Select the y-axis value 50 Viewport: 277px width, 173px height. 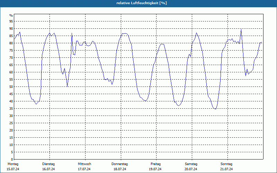[x=11, y=87]
